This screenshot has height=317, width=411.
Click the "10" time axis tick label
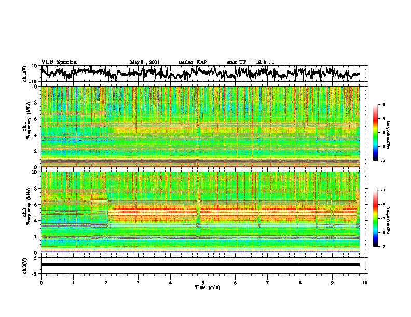pos(365,283)
